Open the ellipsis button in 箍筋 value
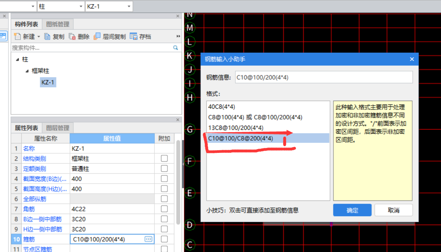Viewport: 441px width, 252px height. click(149, 239)
